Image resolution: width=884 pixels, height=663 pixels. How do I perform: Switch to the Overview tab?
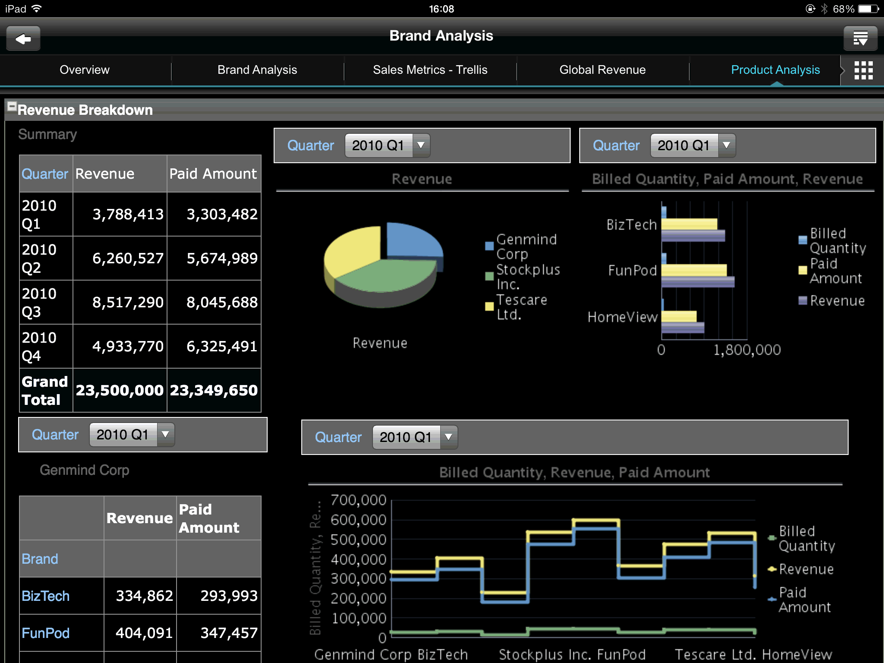pyautogui.click(x=85, y=70)
